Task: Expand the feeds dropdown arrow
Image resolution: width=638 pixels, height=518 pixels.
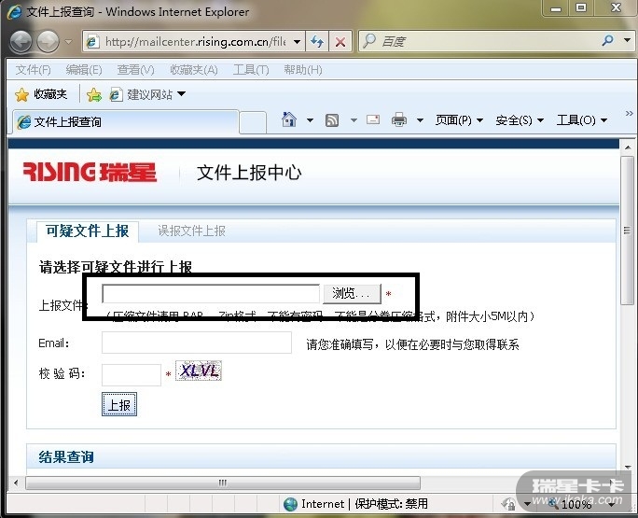Action: [x=354, y=120]
